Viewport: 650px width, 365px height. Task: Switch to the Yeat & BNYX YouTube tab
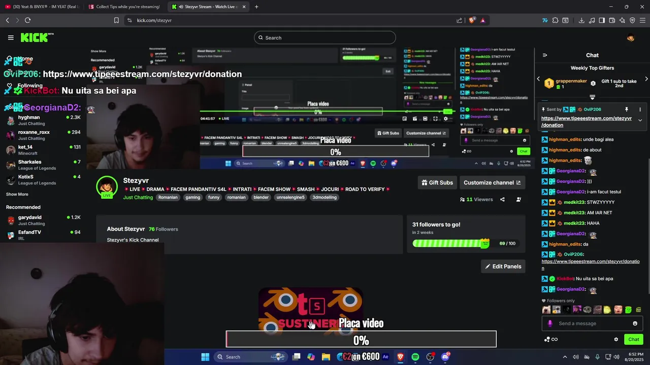(42, 7)
